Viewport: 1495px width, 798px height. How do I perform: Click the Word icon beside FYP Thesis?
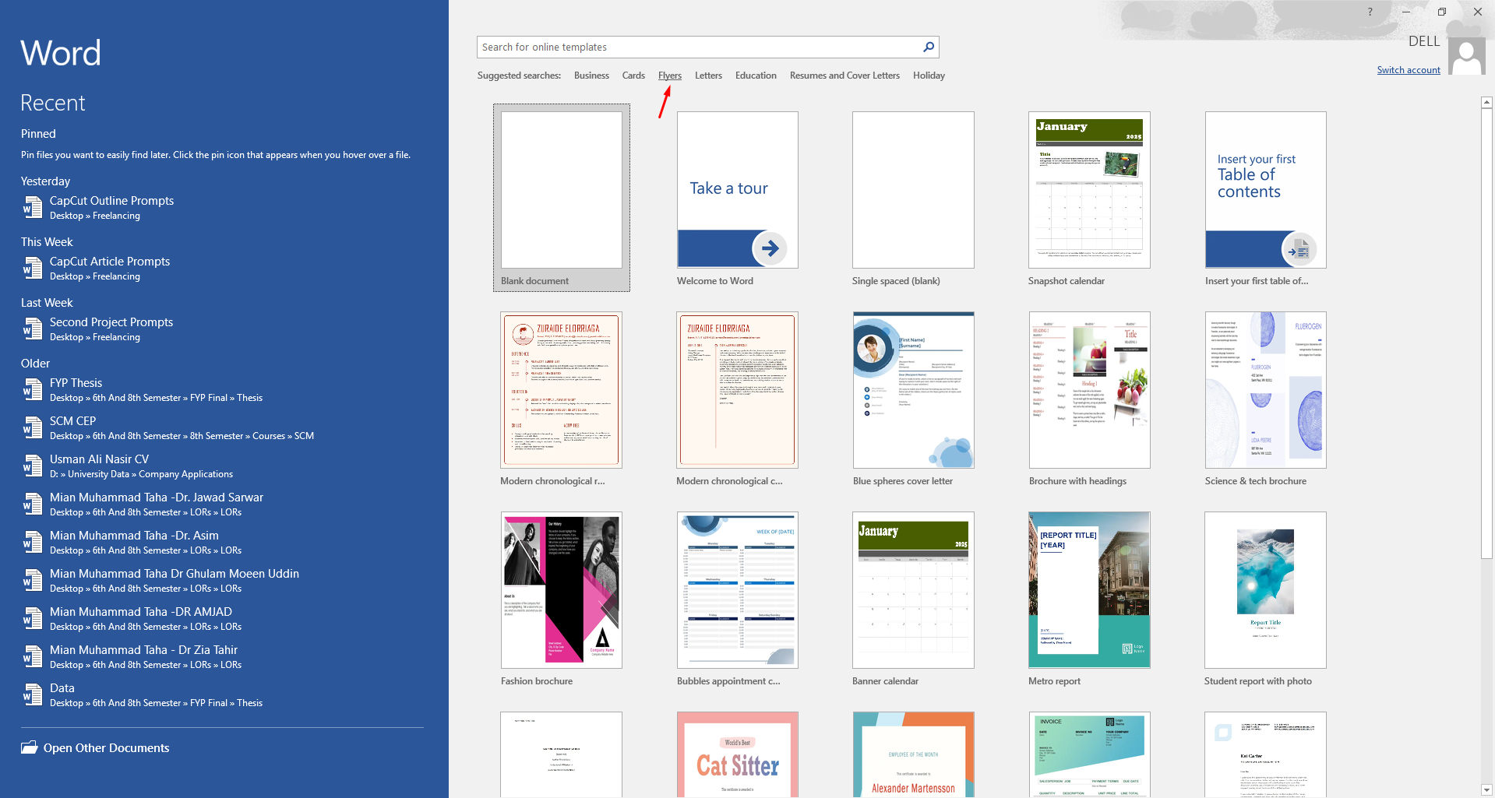pos(32,388)
